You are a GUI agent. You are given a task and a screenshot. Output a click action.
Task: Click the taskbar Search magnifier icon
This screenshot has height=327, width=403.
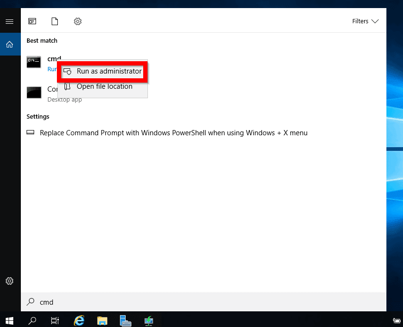tap(32, 320)
